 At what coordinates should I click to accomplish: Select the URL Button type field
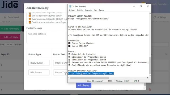pos(39,73)
